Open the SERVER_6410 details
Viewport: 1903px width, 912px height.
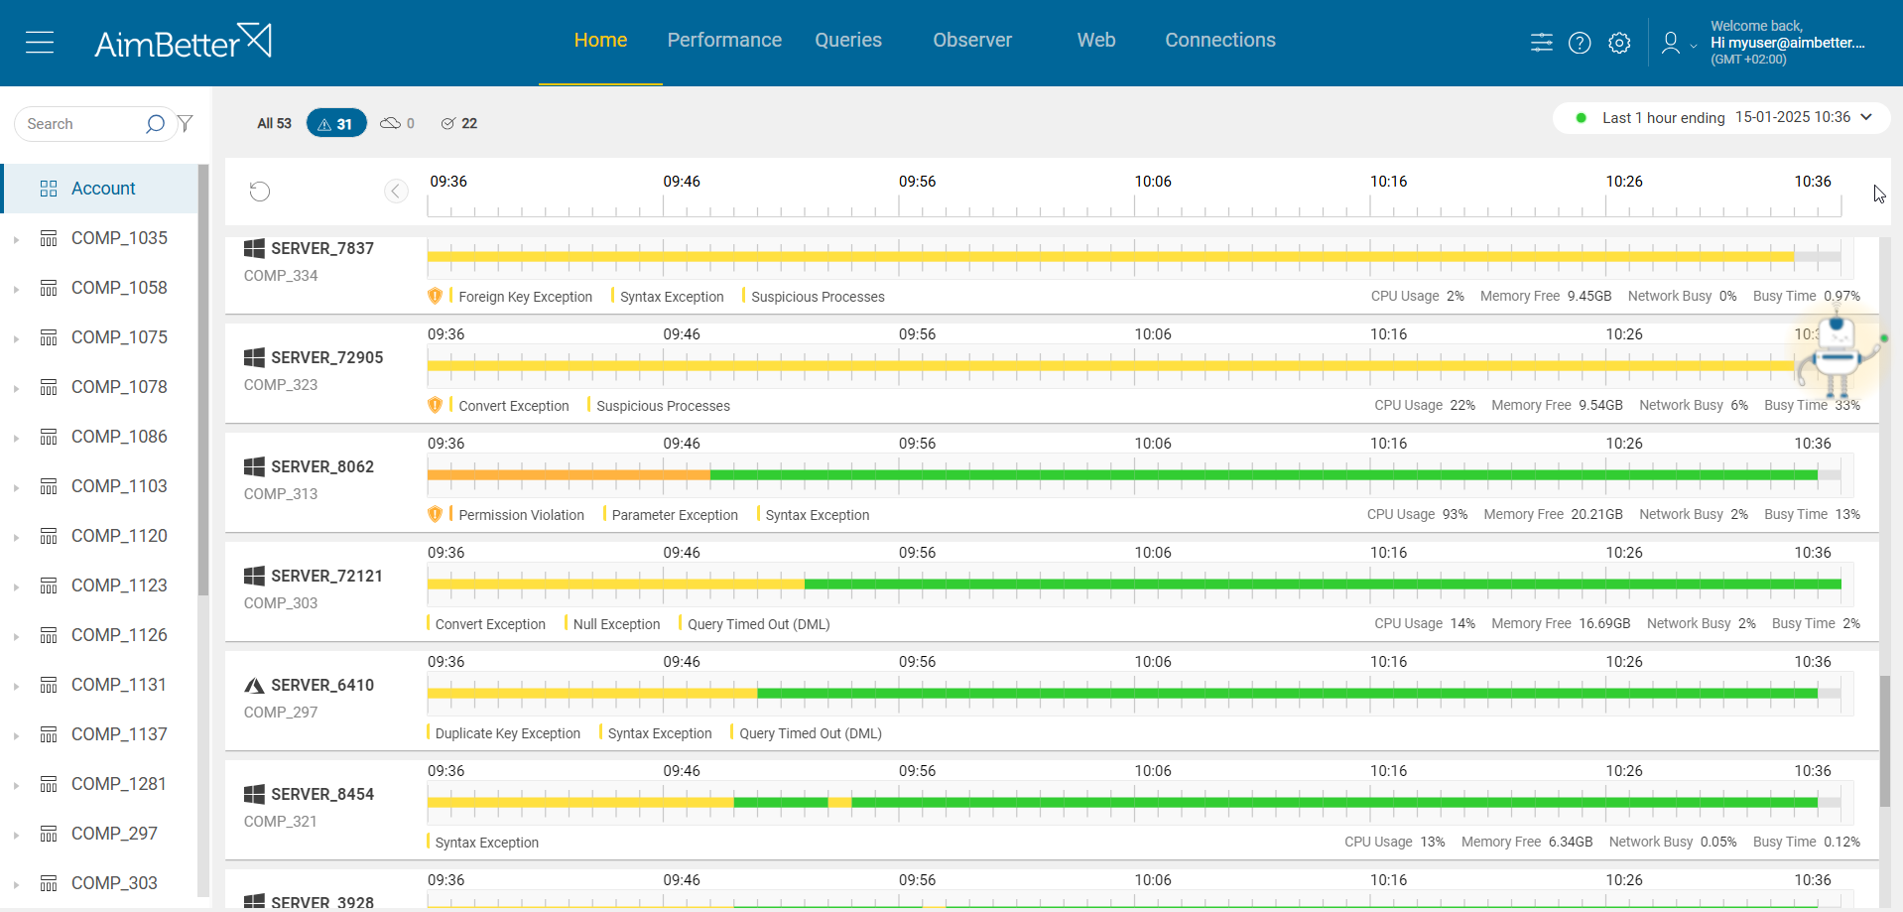coord(322,685)
